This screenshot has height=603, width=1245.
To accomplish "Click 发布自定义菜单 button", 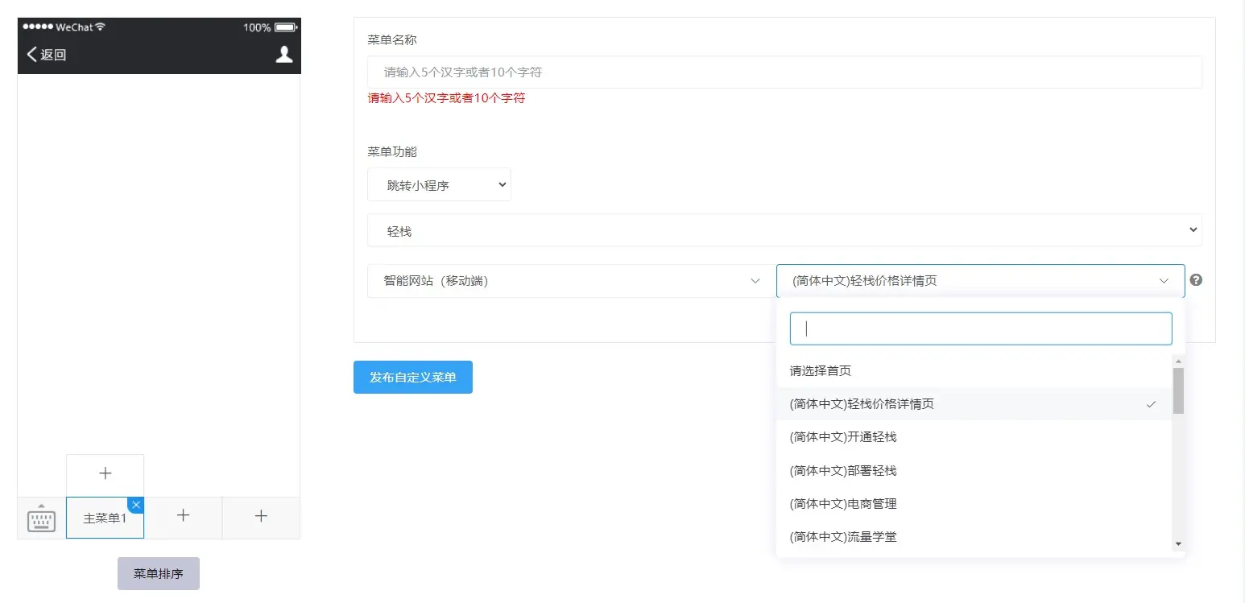I will (x=412, y=377).
